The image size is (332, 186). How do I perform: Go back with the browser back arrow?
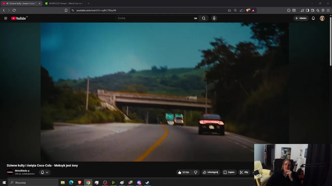pyautogui.click(x=4, y=10)
